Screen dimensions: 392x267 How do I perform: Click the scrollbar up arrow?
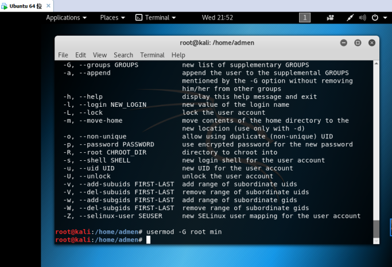(x=377, y=64)
